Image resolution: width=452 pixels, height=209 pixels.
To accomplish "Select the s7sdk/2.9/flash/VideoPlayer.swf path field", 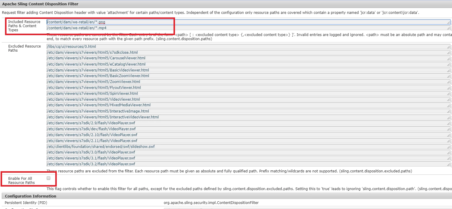I will [249, 123].
